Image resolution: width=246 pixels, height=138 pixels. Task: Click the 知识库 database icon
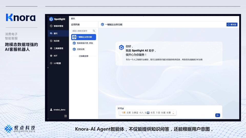pos(51,41)
